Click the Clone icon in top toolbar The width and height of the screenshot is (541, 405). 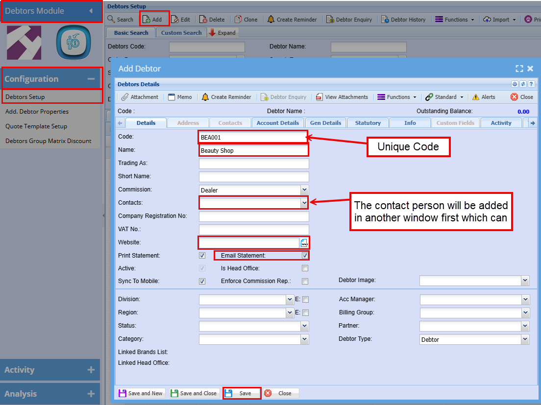(x=239, y=20)
